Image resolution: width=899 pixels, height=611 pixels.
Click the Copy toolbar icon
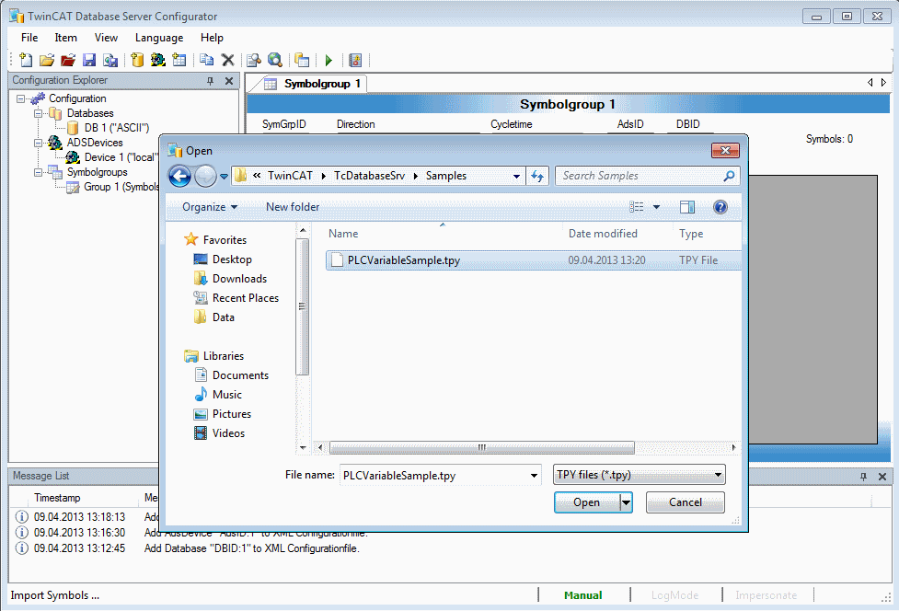click(207, 60)
